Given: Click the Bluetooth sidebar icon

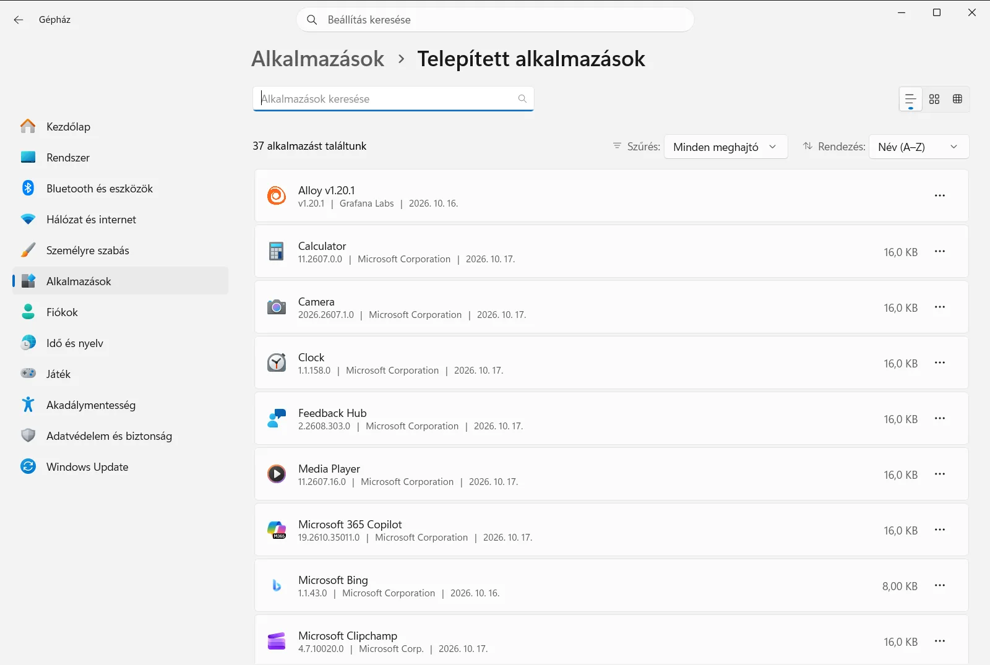Looking at the screenshot, I should 28,188.
